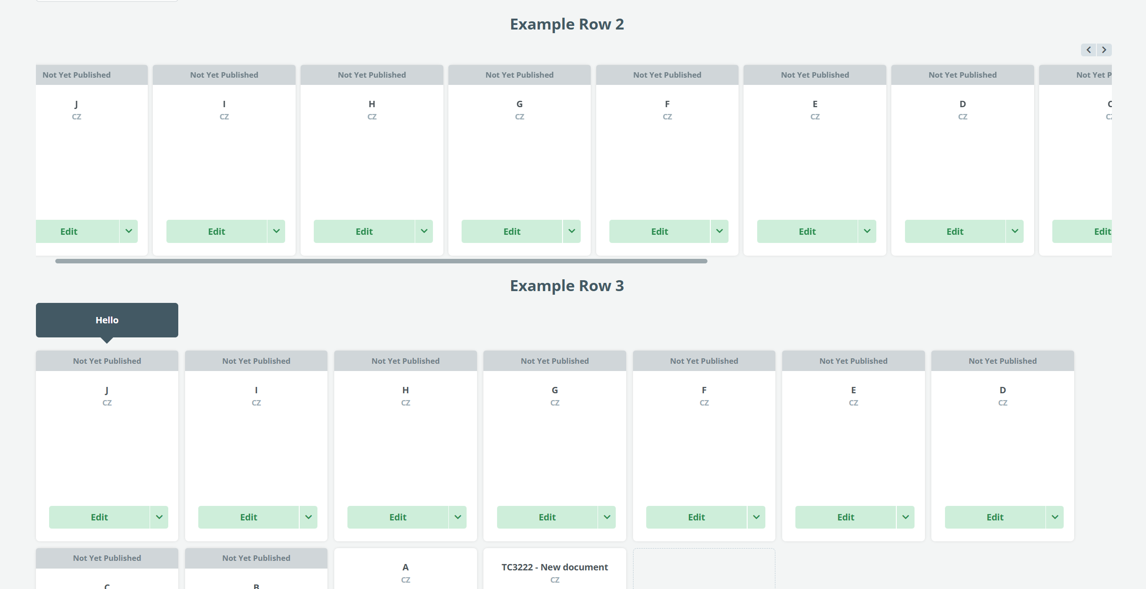Expand the Edit menu arrow on Row 2 card G

tap(572, 231)
